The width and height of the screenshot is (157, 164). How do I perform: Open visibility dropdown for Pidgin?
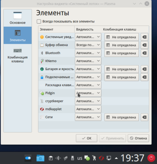click(88, 93)
